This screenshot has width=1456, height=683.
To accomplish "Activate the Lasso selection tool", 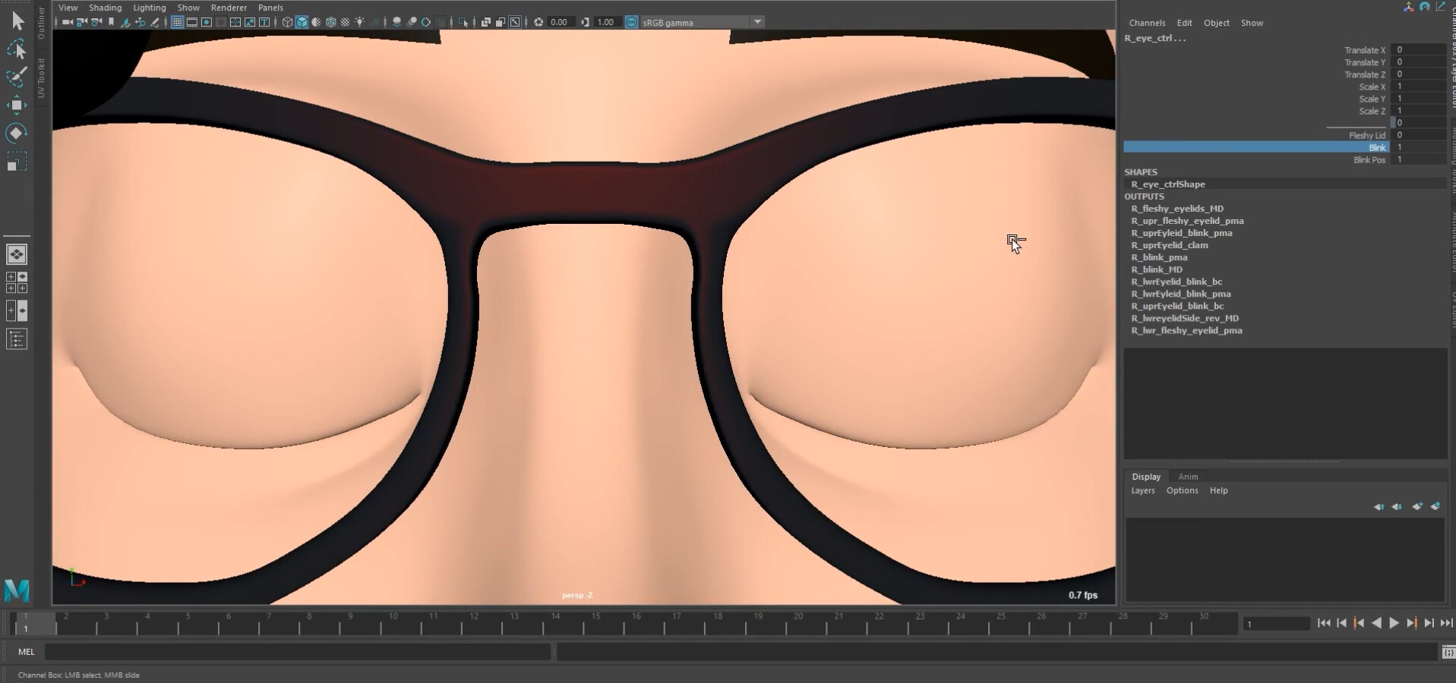I will pos(17,49).
